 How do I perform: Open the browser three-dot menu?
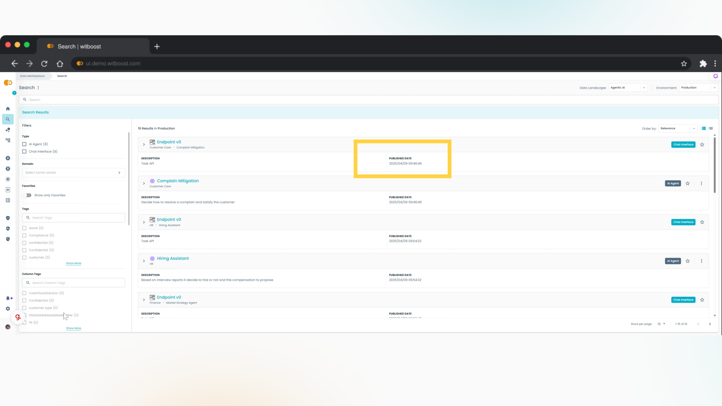tap(715, 64)
